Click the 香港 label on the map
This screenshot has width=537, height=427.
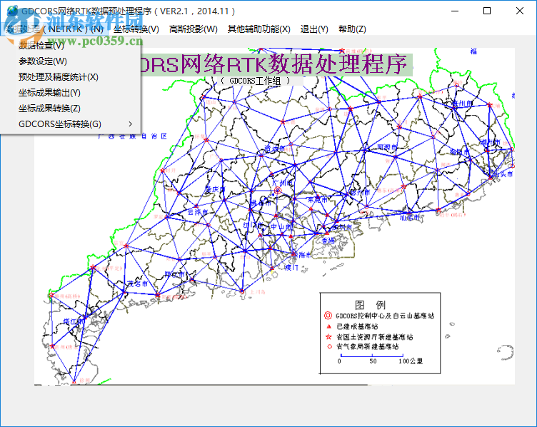tap(328, 241)
